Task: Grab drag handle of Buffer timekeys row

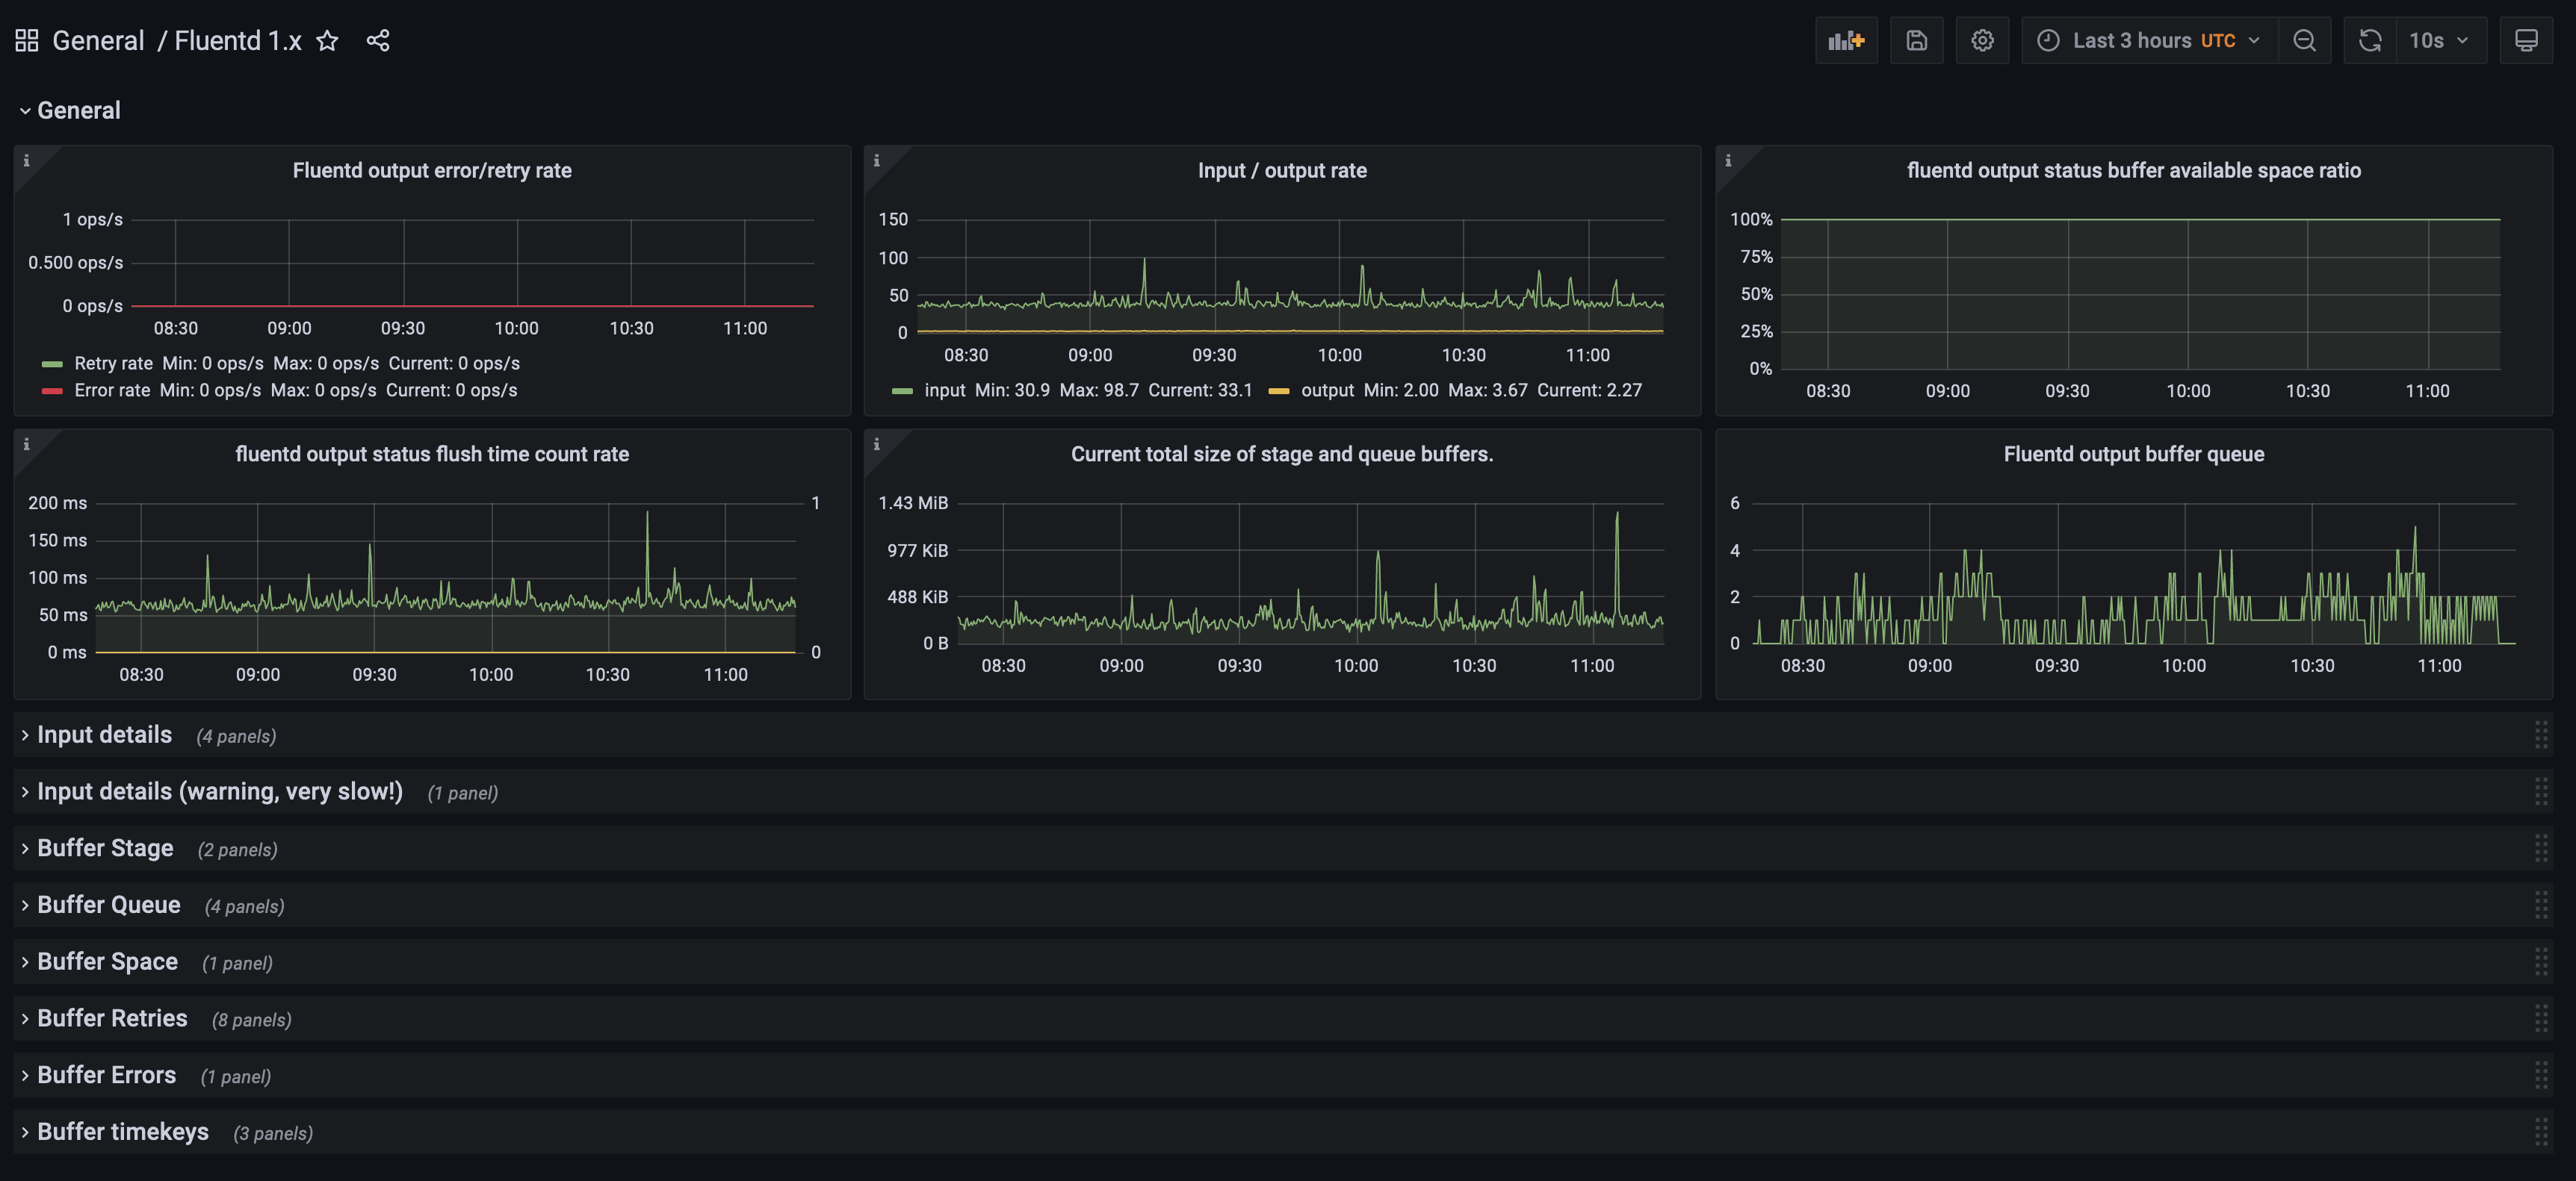Action: tap(2540, 1132)
